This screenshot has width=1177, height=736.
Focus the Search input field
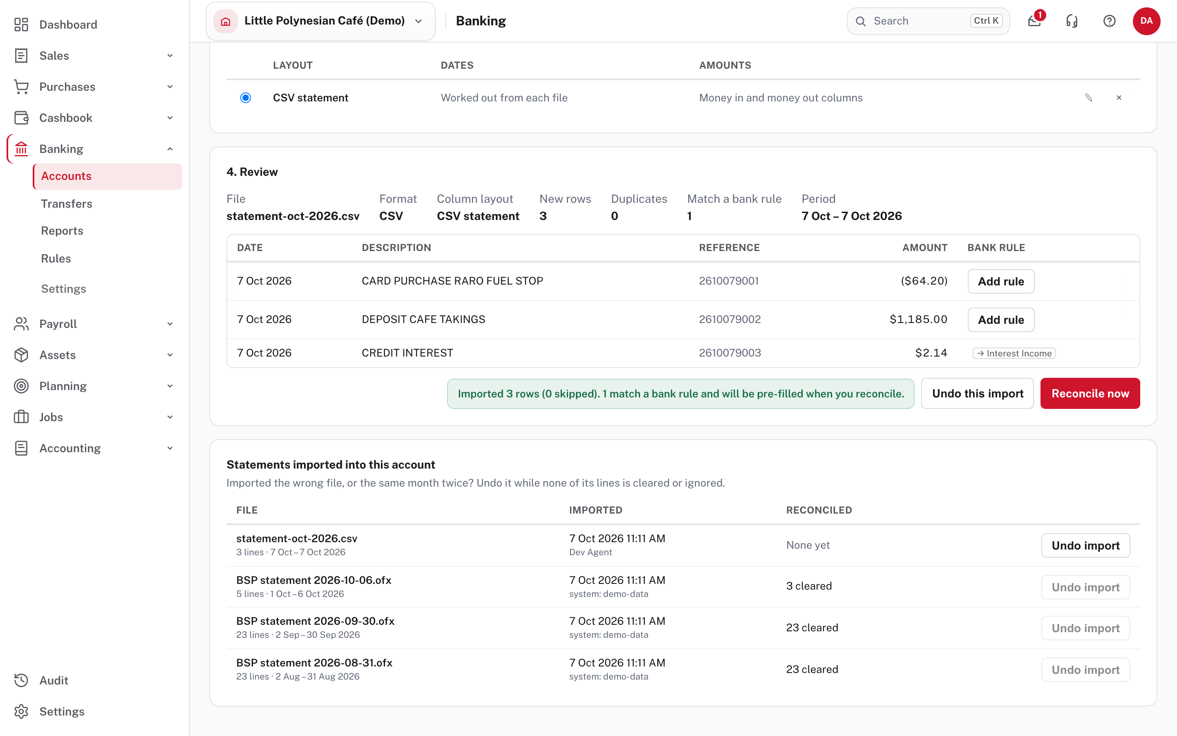[x=928, y=21]
